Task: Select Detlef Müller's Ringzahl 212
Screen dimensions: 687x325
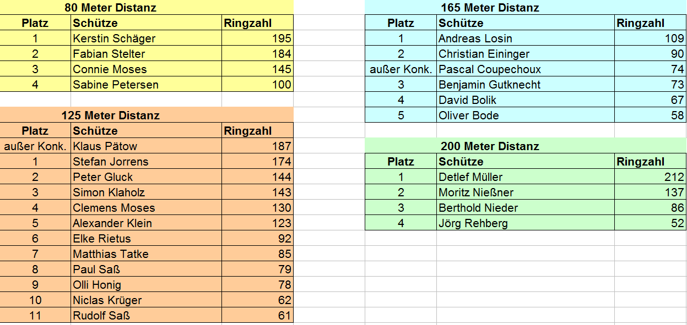Action: point(651,177)
